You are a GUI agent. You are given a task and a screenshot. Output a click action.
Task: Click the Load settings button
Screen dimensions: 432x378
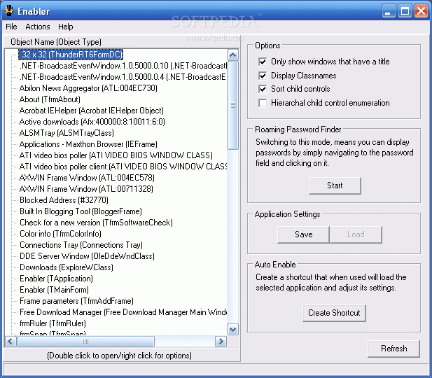(356, 234)
